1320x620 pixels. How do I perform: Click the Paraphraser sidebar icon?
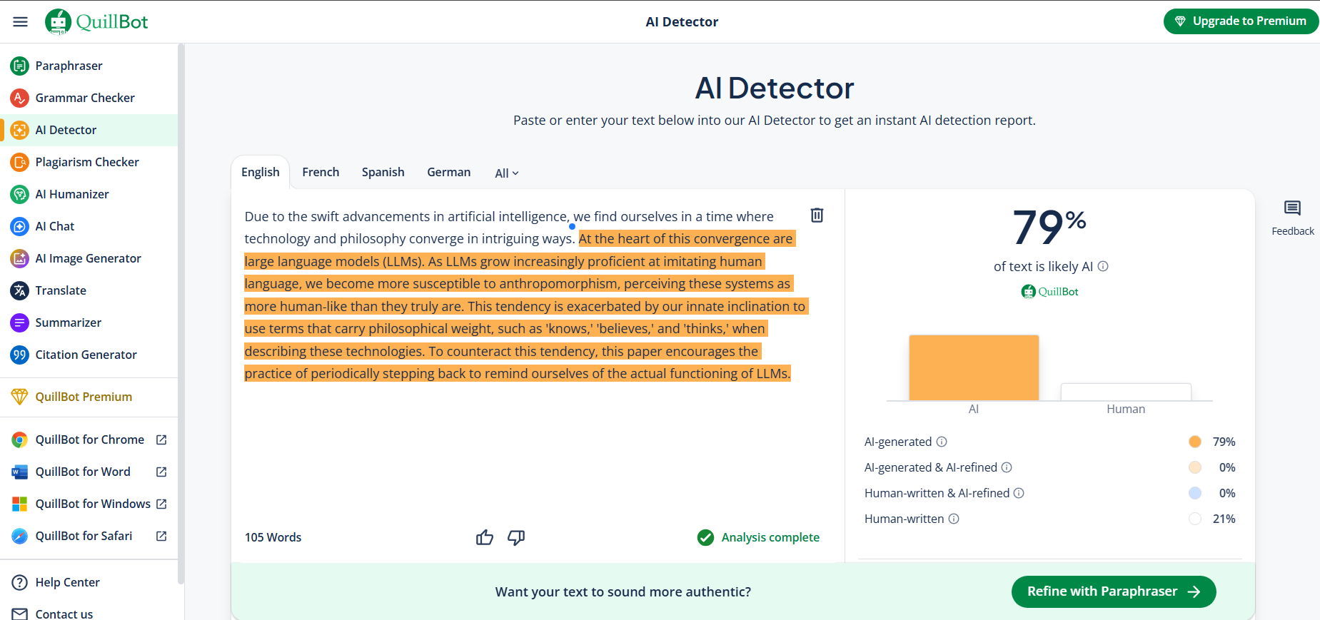tap(19, 66)
